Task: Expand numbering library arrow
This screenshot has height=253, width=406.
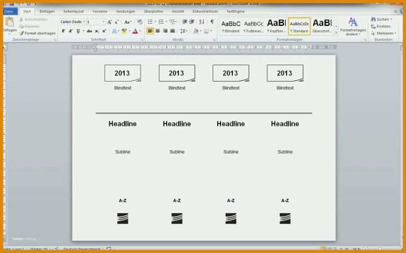Action: (x=166, y=22)
